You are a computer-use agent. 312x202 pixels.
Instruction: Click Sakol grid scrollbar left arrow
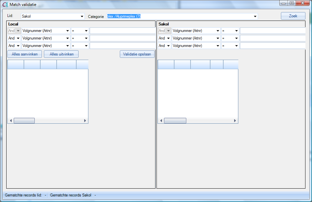(161, 121)
